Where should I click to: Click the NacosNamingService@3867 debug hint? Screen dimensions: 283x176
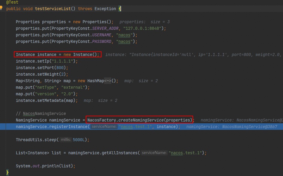click(x=232, y=127)
